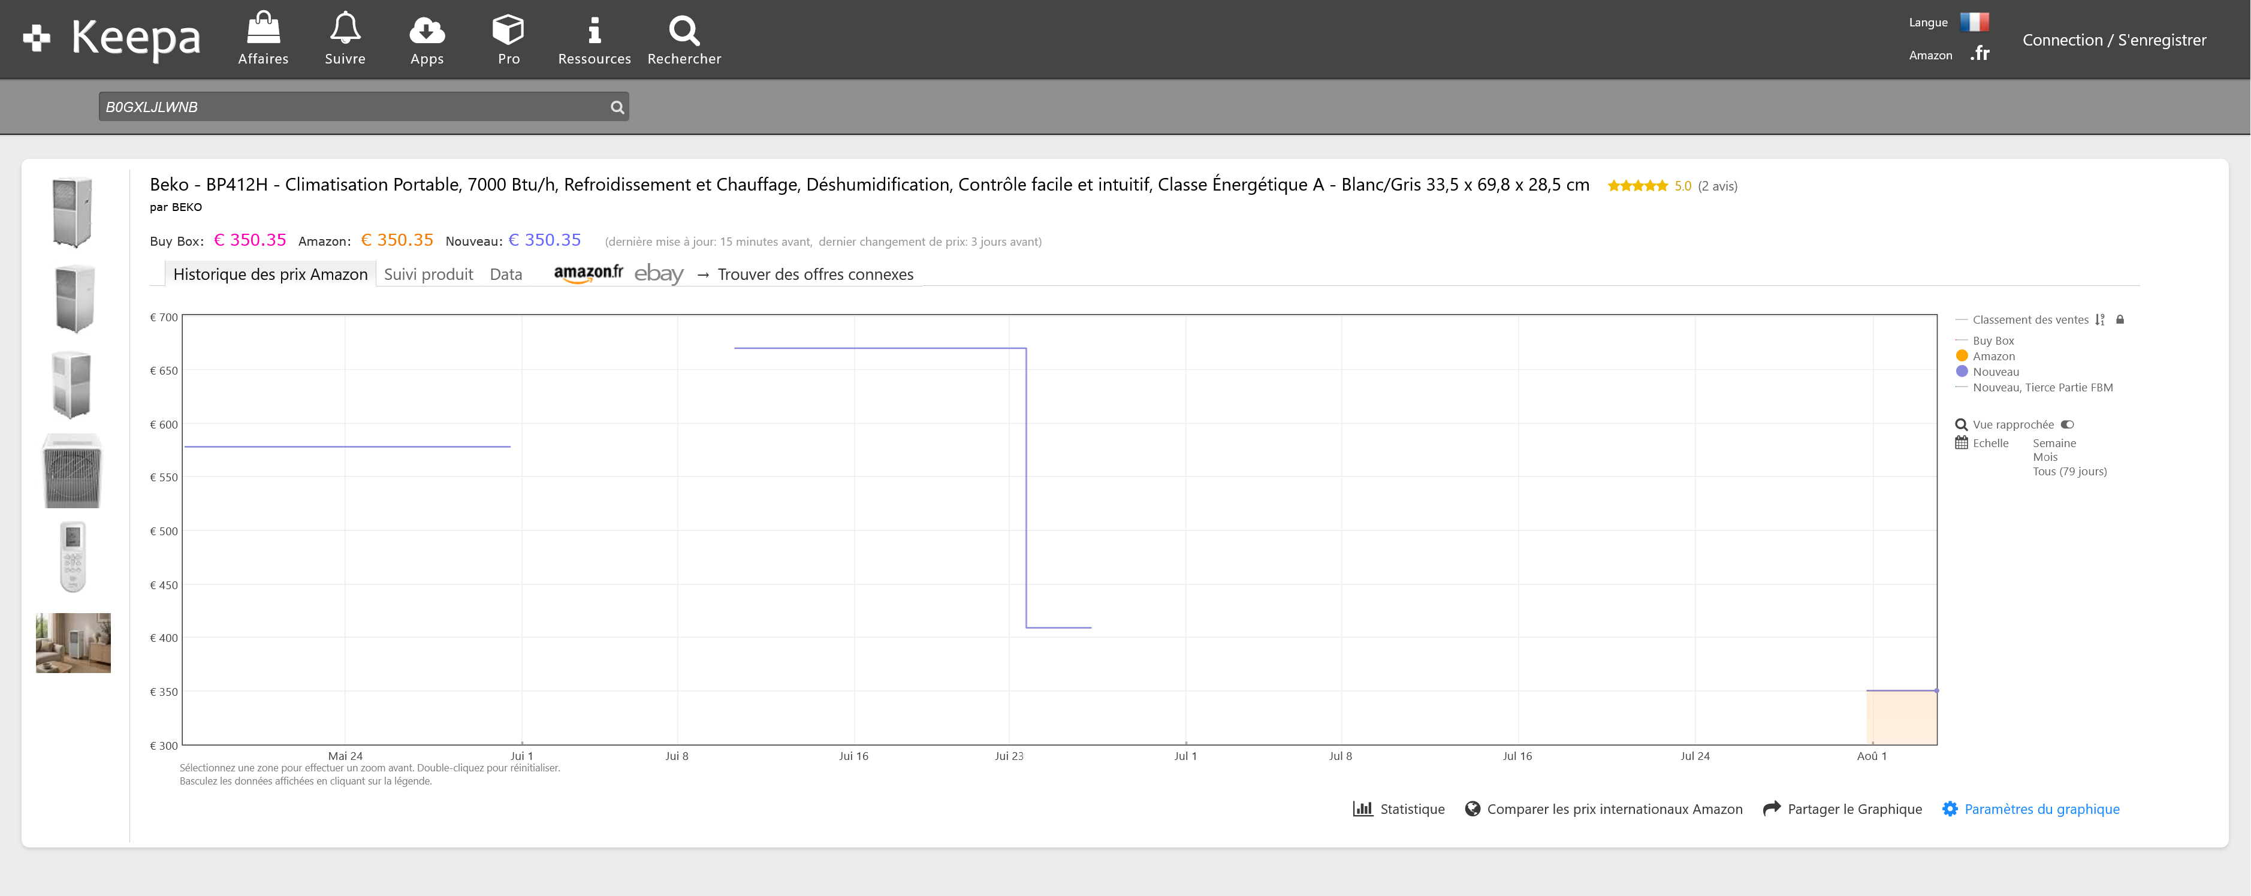This screenshot has height=896, width=2251.
Task: Click the Amazon price in orange
Action: click(397, 240)
